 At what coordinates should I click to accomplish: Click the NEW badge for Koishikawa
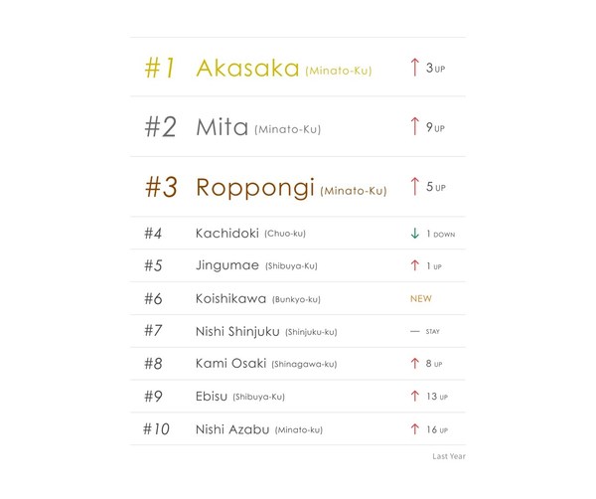421,298
